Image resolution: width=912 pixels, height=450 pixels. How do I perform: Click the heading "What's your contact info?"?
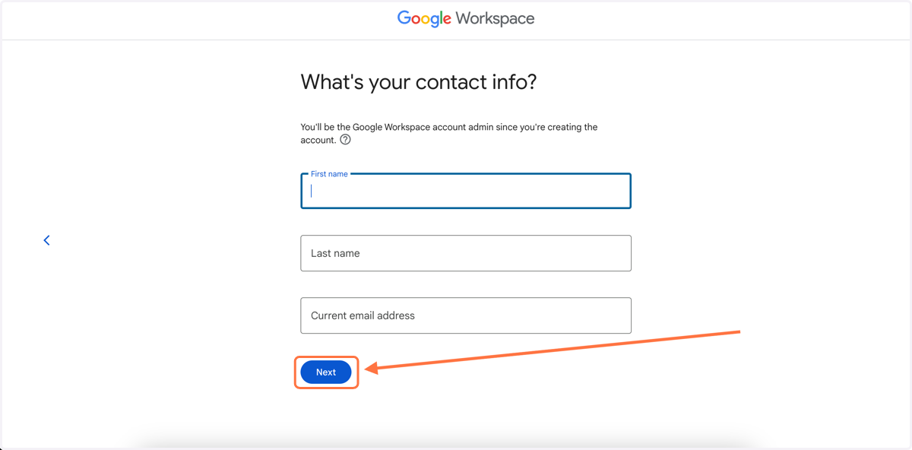click(419, 82)
